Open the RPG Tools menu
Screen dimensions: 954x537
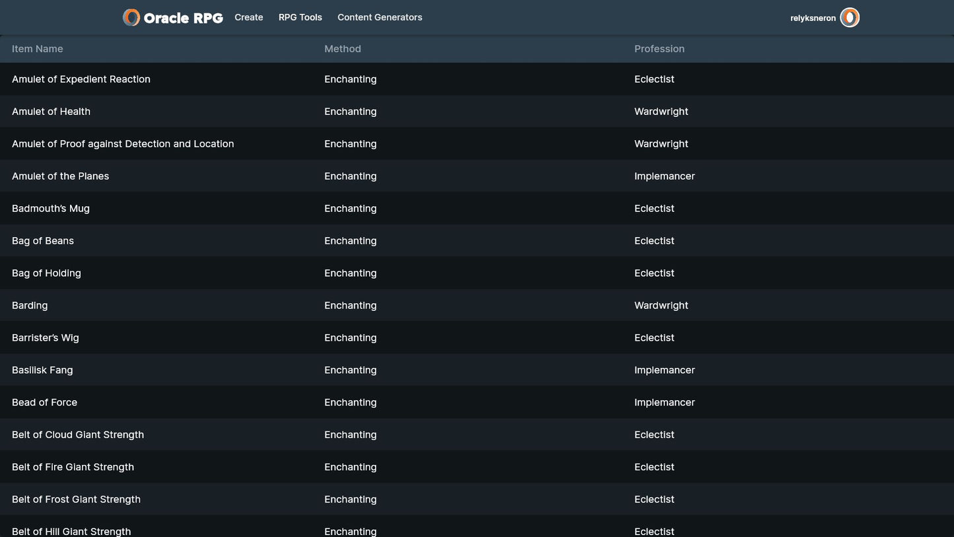pos(300,18)
